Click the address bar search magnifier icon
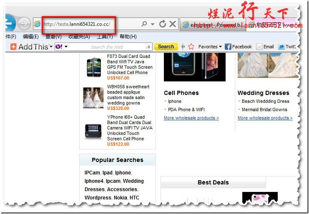This screenshot has width=309, height=214. click(144, 24)
